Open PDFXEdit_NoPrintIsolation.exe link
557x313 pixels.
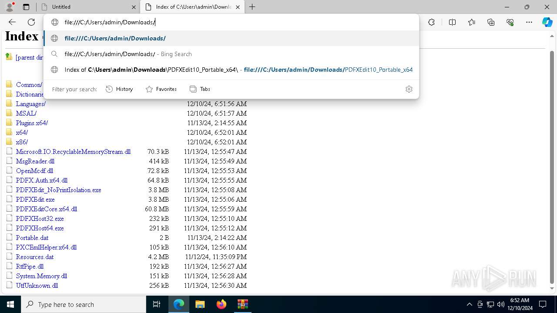coord(59,190)
